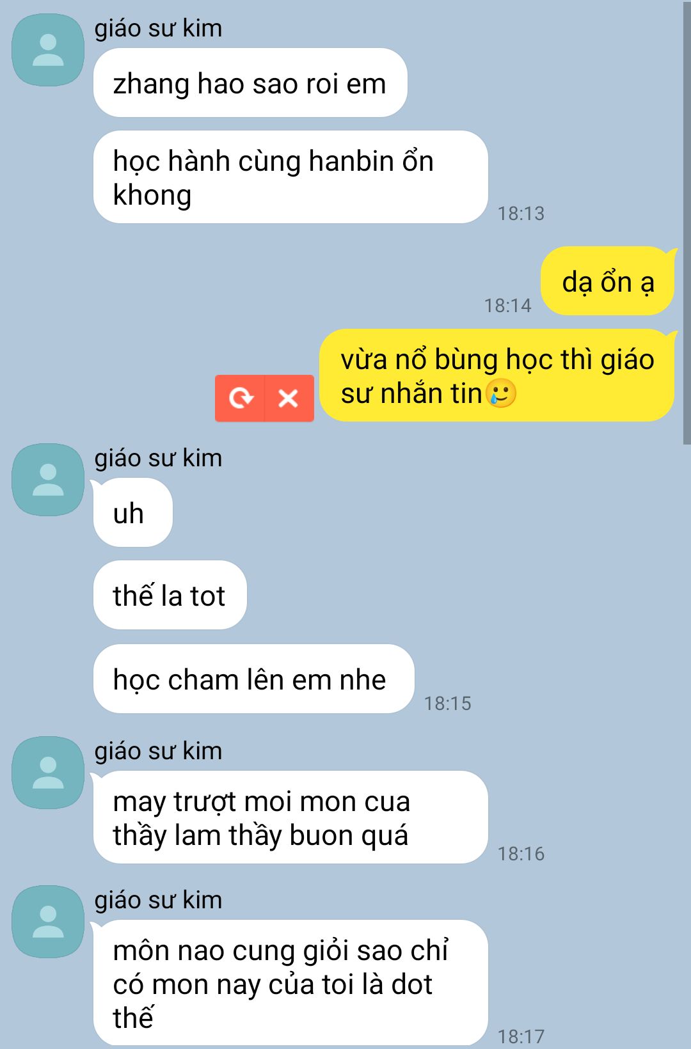Select the 'môn nao cung giỏi sao' message

(290, 983)
